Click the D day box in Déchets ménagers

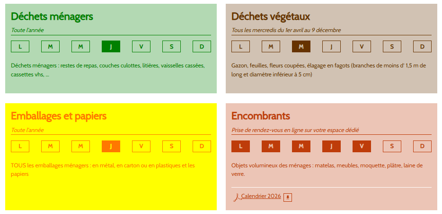(x=202, y=47)
